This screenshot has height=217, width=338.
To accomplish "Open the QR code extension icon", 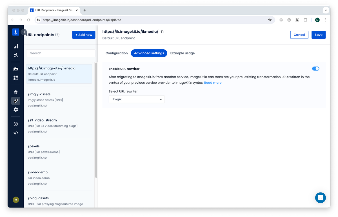I will click(x=297, y=20).
